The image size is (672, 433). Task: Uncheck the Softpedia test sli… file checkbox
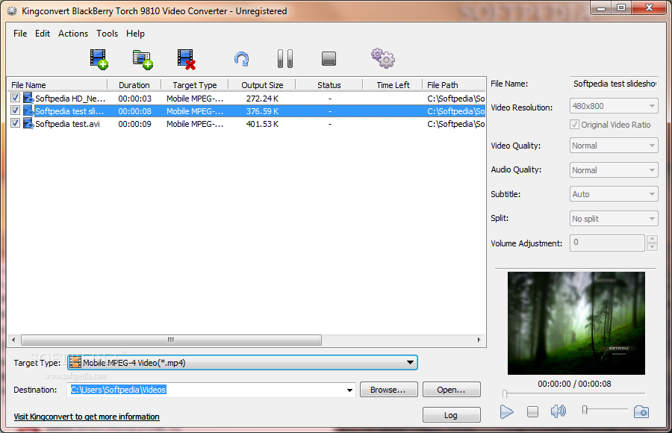[x=16, y=110]
